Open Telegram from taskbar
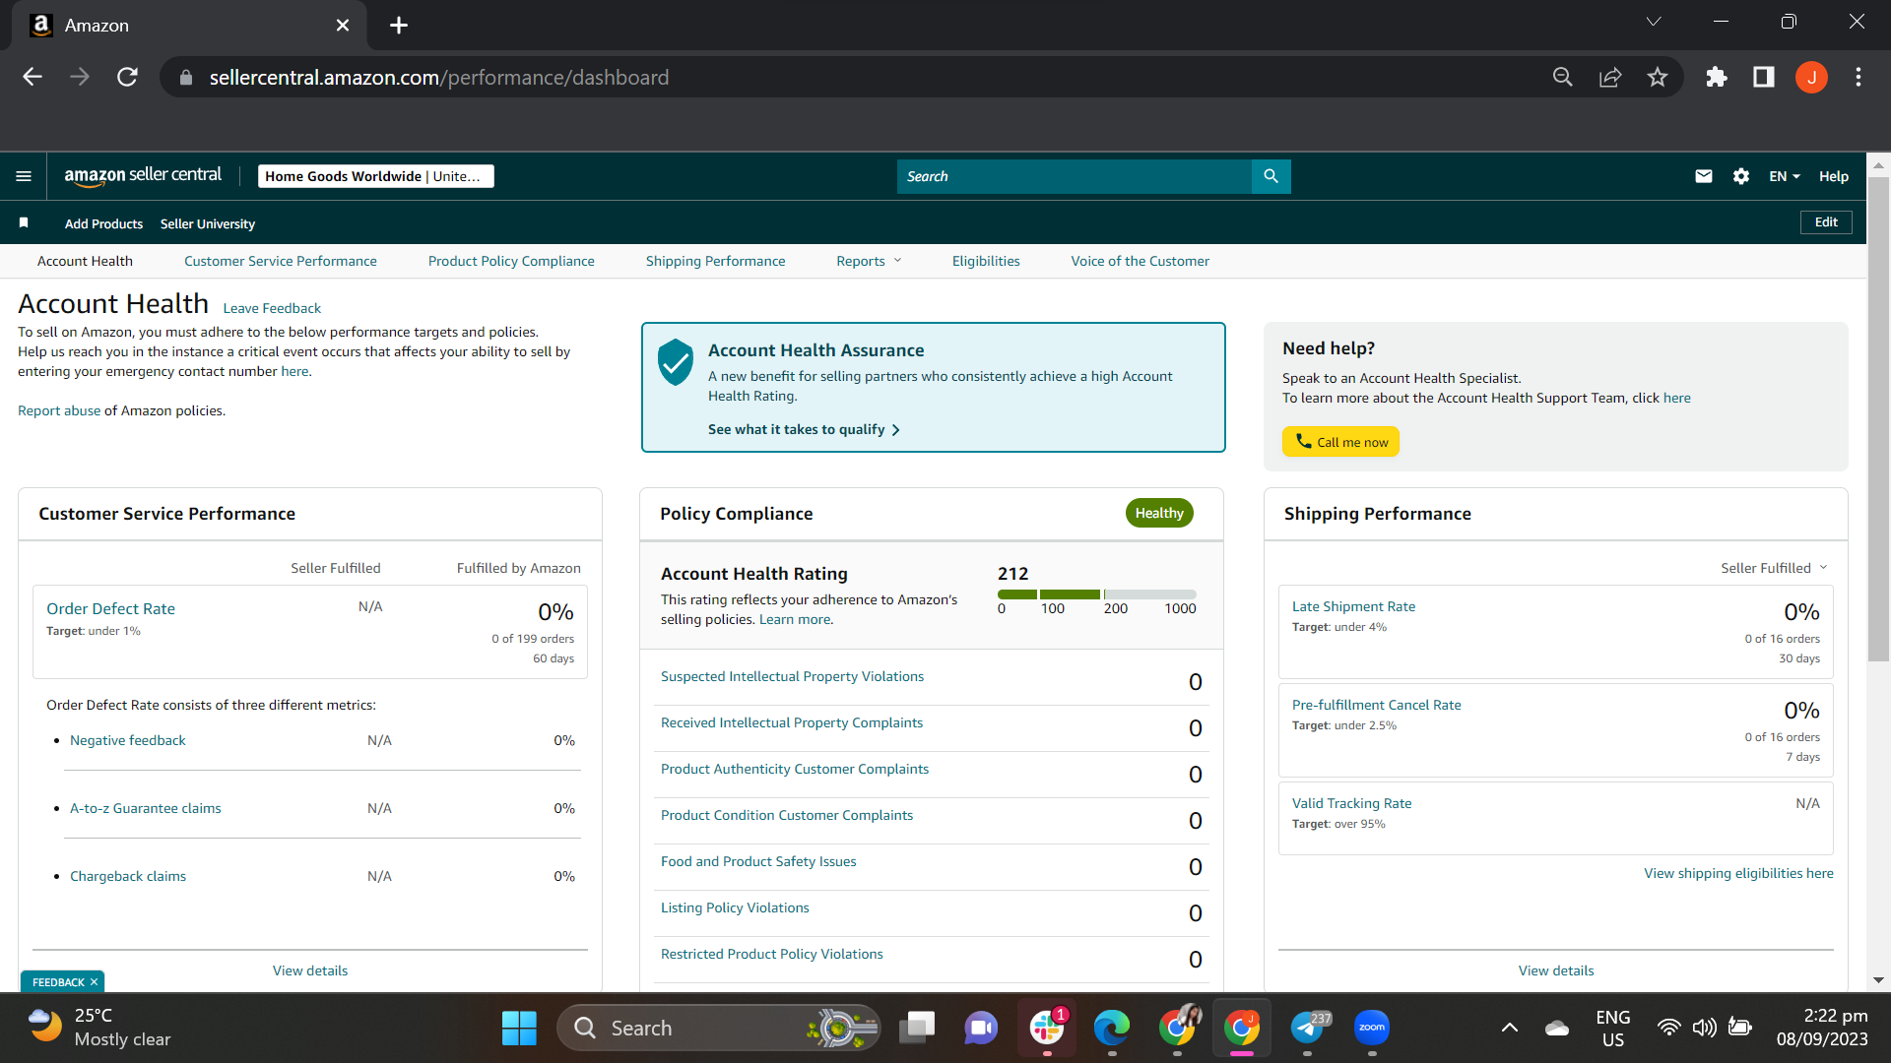Image resolution: width=1891 pixels, height=1063 pixels. point(1308,1029)
